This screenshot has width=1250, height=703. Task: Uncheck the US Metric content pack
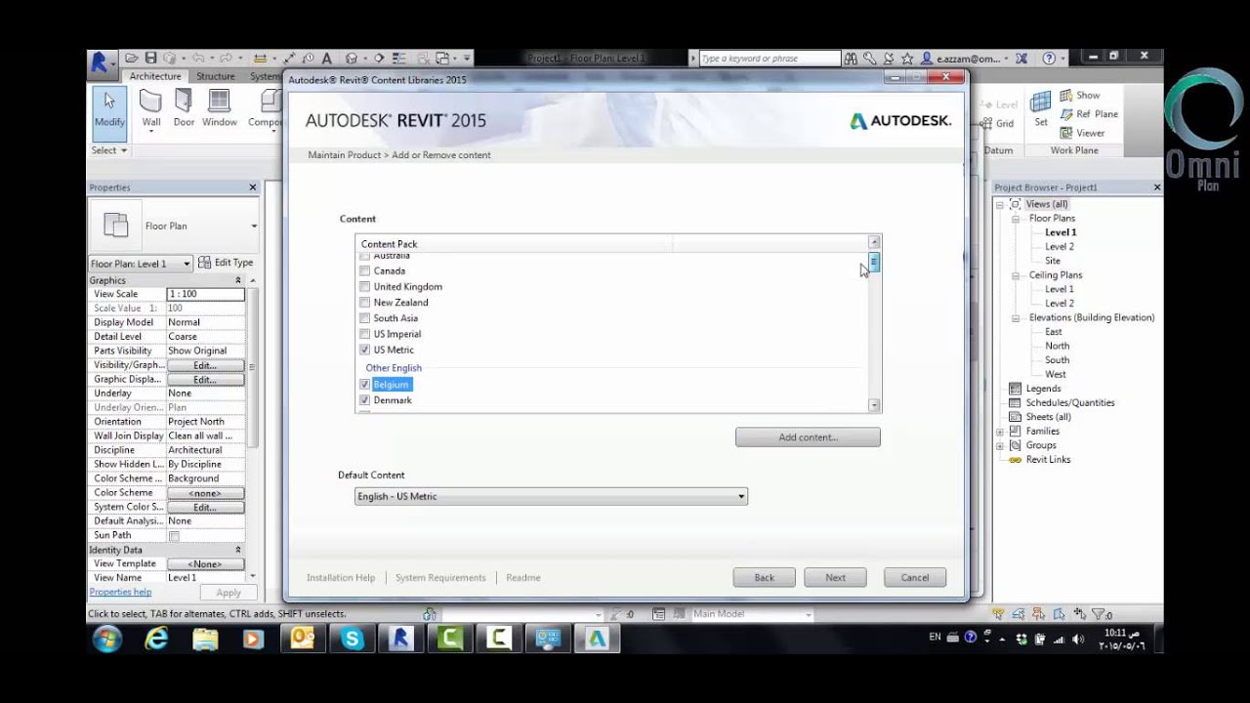365,349
